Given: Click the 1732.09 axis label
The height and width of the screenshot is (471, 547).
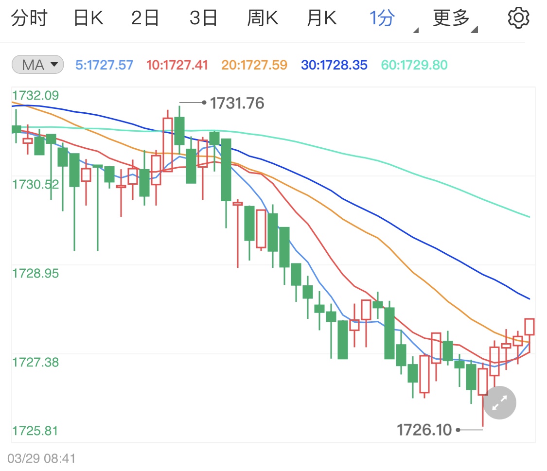Looking at the screenshot, I should 35,95.
